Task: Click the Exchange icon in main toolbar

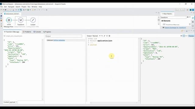Action: click(5, 10)
